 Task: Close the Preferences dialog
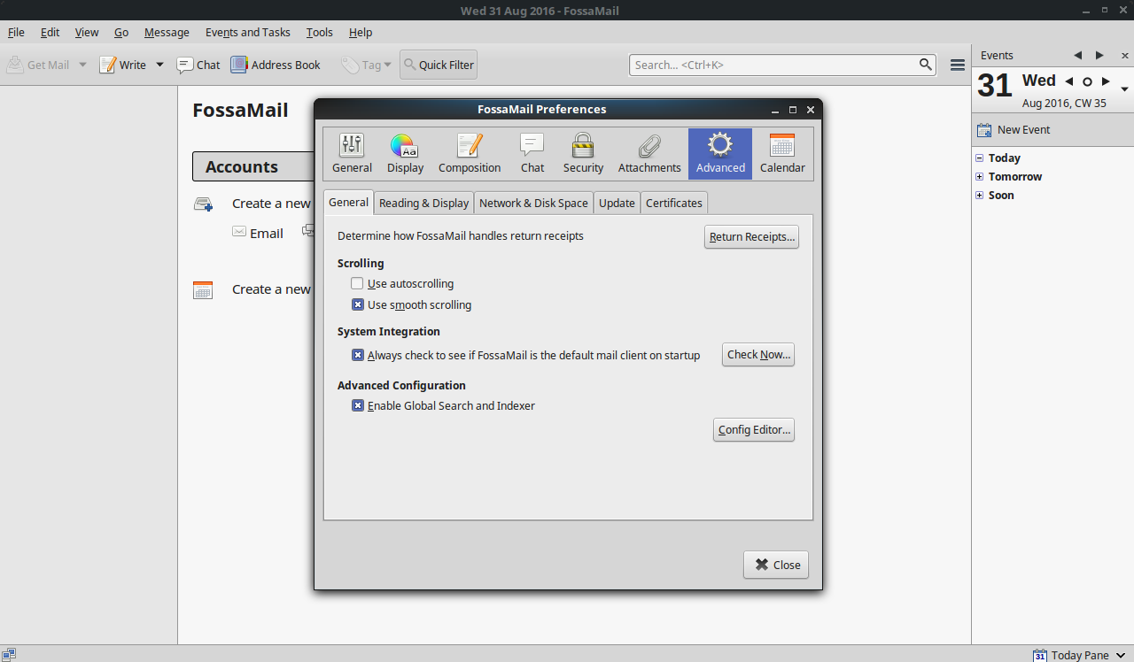776,565
